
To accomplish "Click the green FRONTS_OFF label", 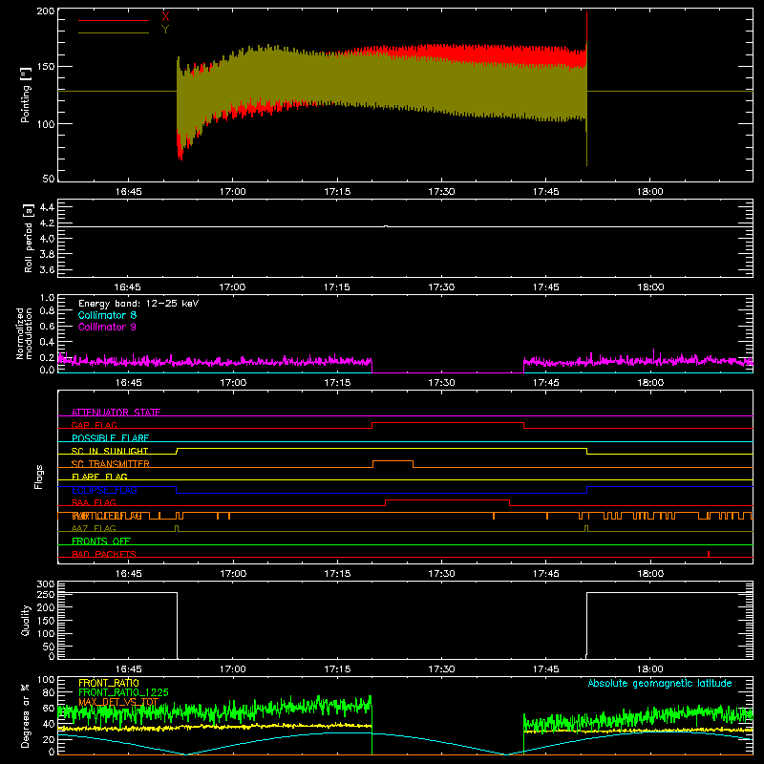I will click(x=101, y=541).
